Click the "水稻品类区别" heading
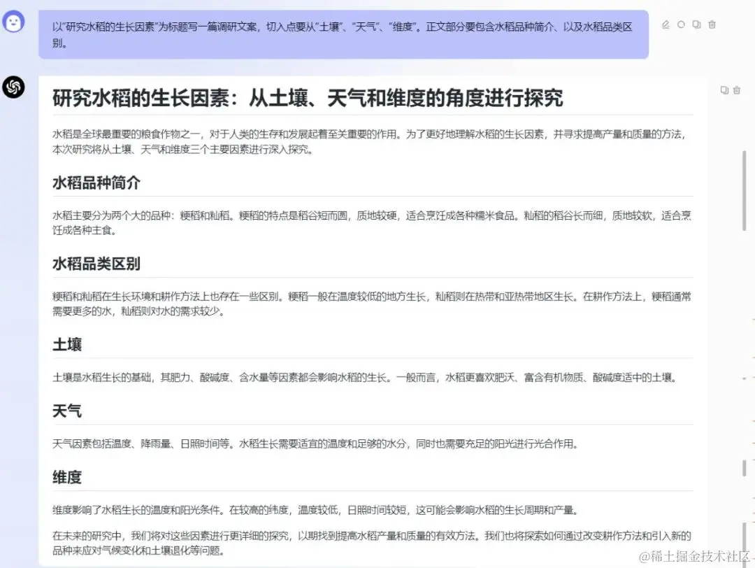The image size is (755, 568). coord(96,264)
